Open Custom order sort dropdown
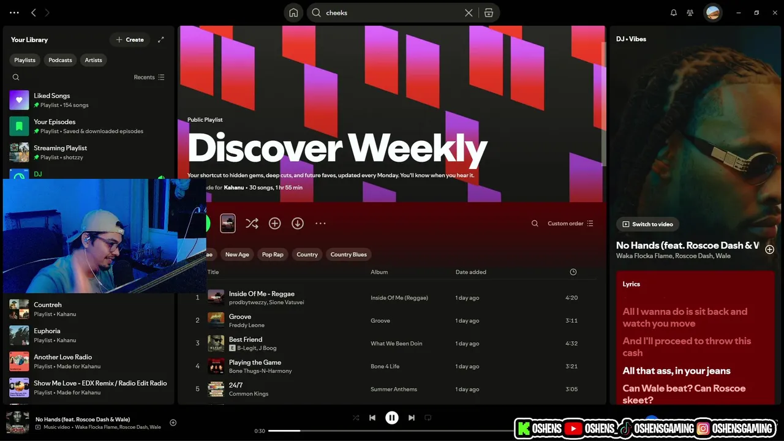This screenshot has height=441, width=784. click(x=570, y=224)
